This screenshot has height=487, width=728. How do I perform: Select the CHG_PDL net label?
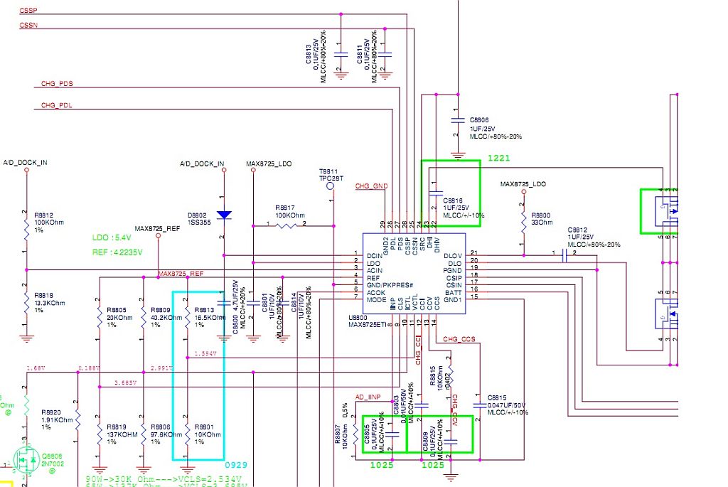point(56,105)
